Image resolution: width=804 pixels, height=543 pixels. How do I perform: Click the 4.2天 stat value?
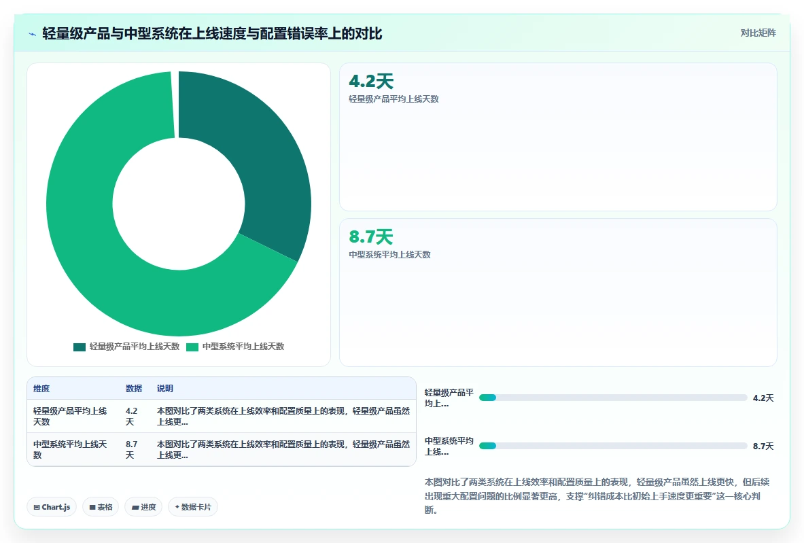[x=371, y=81]
